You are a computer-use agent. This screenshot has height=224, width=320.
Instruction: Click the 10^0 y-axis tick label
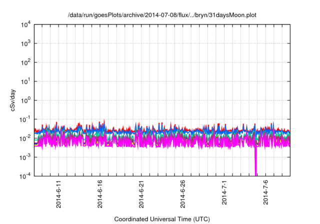click(27, 100)
